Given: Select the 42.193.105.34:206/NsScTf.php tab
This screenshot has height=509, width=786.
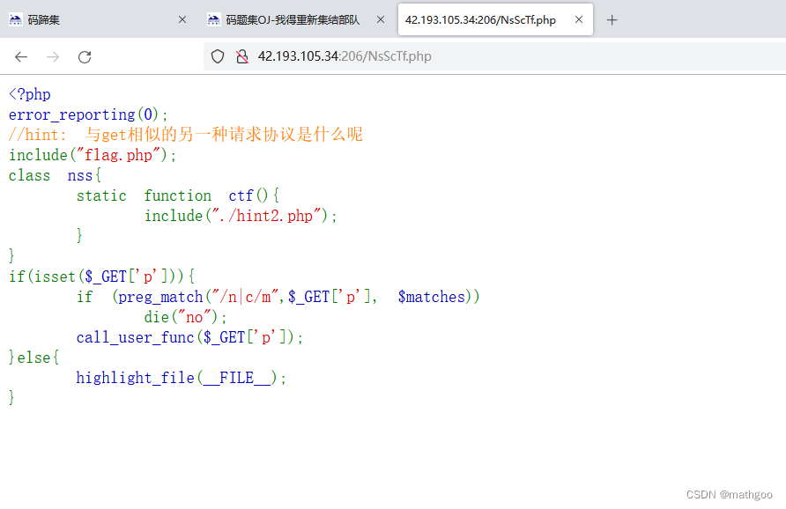Looking at the screenshot, I should pyautogui.click(x=495, y=19).
